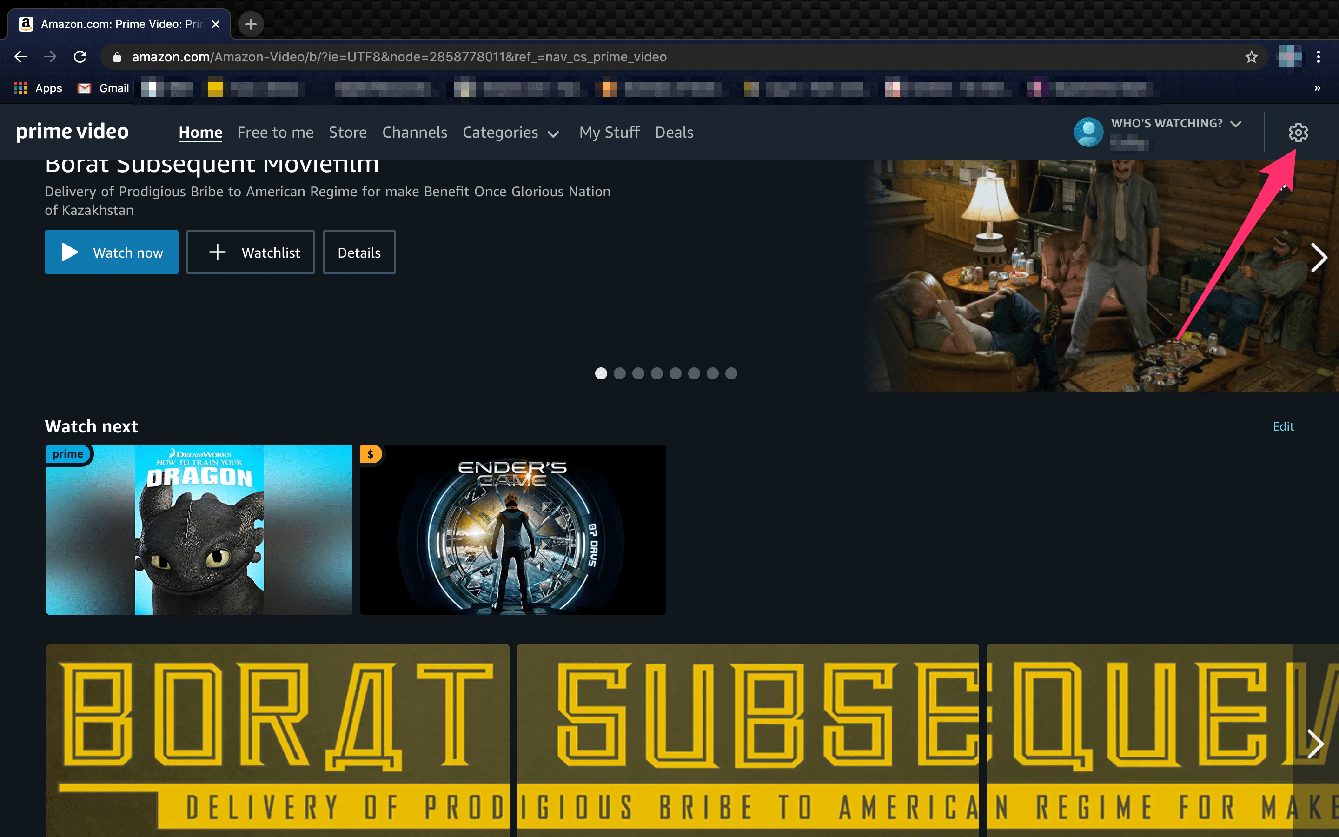Click the profile avatar icon

pos(1088,133)
